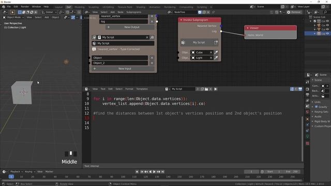This screenshot has height=186, width=331.
Task: Unlink the My Script text with X icon
Action: click(210, 89)
